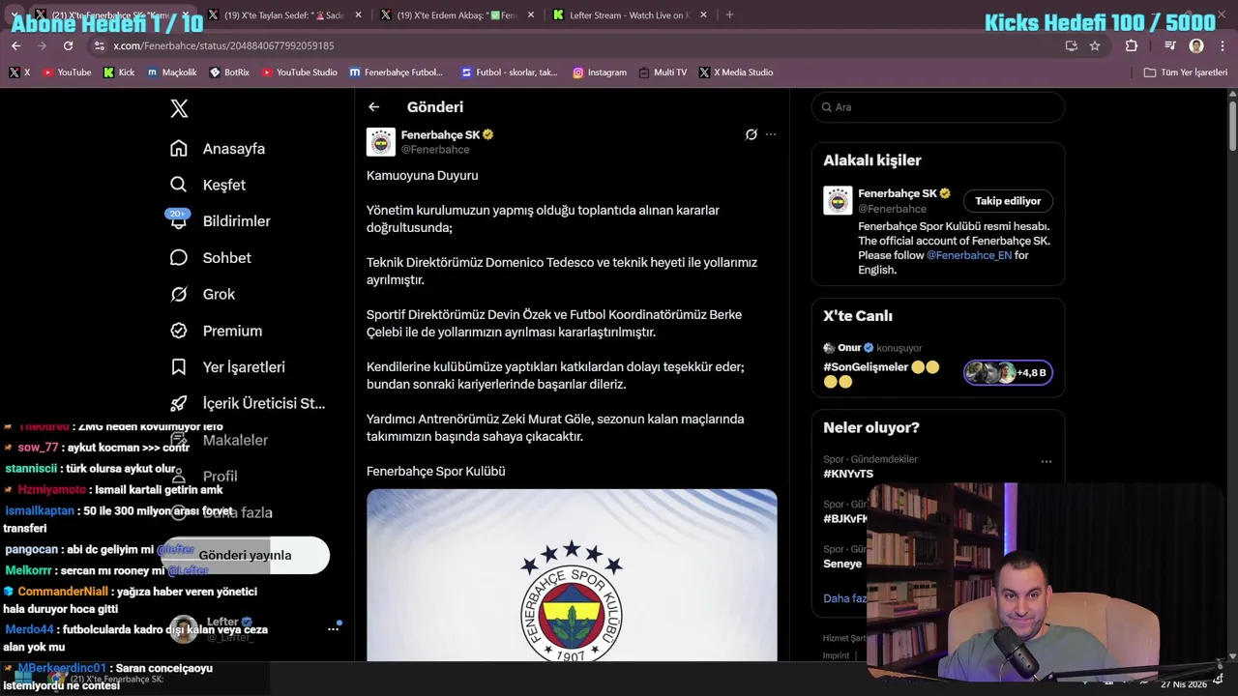Viewport: 1238px width, 696px height.
Task: Open Grok from the sidebar
Action: click(203, 294)
